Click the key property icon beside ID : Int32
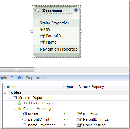Viewport: 130px width, 129px height. (x=80, y=114)
